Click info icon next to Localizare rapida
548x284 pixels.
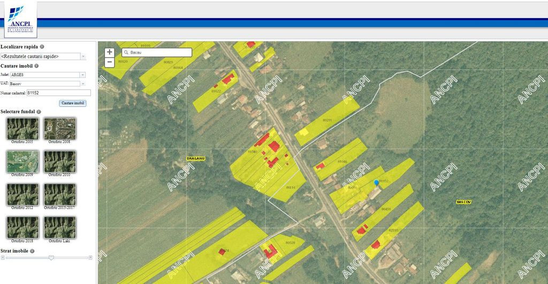(x=42, y=47)
